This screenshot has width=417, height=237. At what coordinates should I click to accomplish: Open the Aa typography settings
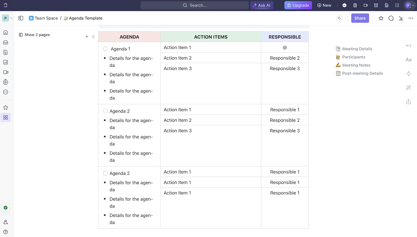408,60
